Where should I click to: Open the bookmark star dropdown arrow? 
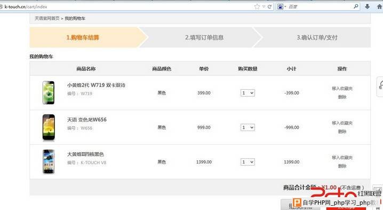coord(264,6)
